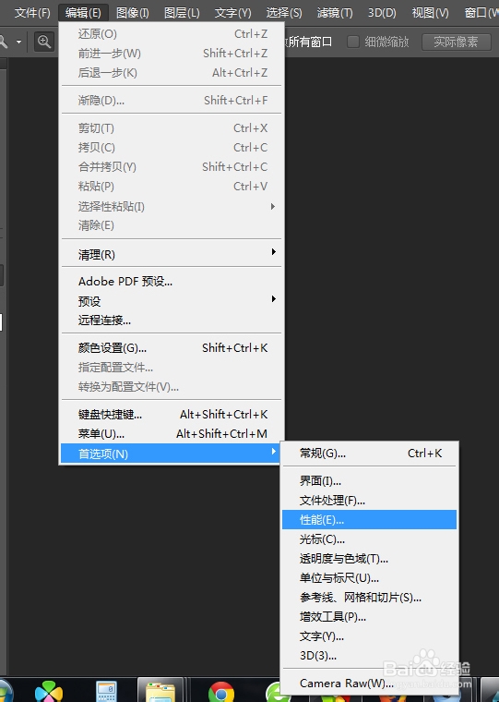
Task: Open the 文字(Y) menu in menu bar
Action: tap(232, 13)
